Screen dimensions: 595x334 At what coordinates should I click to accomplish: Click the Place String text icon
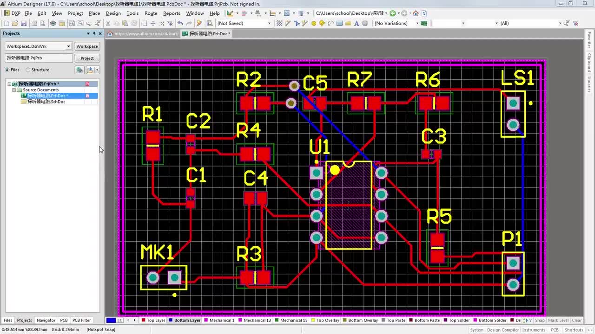coord(357,23)
